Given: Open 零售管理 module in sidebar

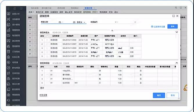Looking at the screenshot, I should tap(13, 95).
